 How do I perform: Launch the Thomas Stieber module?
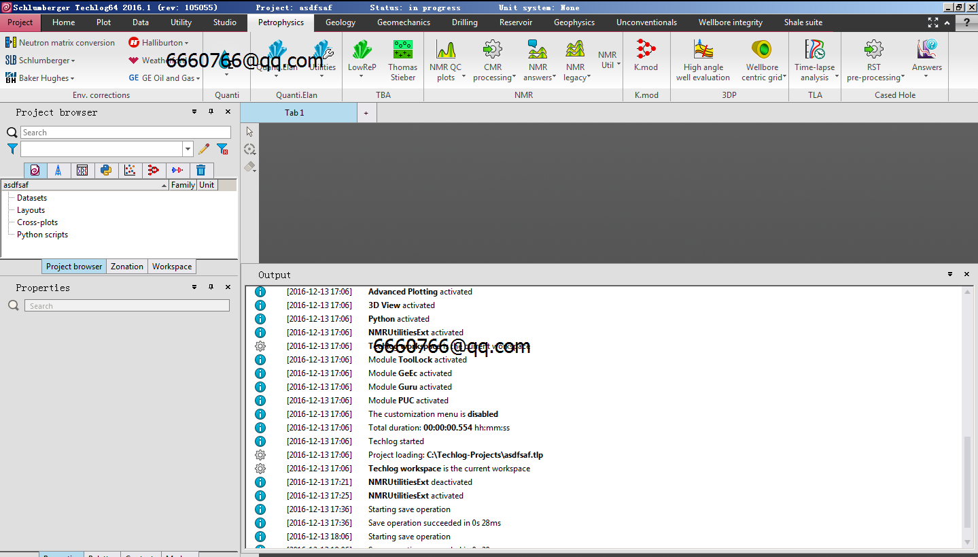(402, 60)
